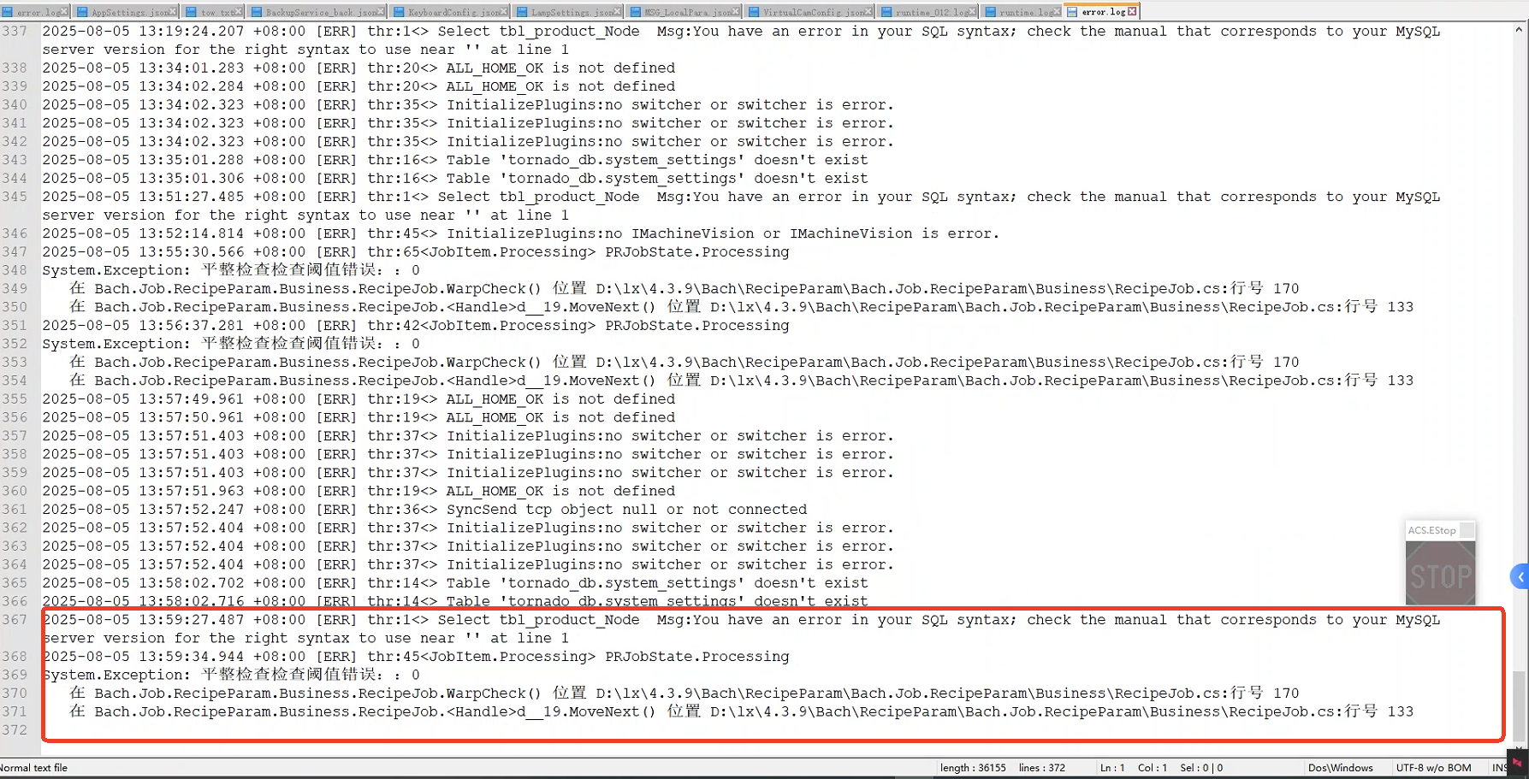Toggle the INS insert mode indicator

[1499, 768]
